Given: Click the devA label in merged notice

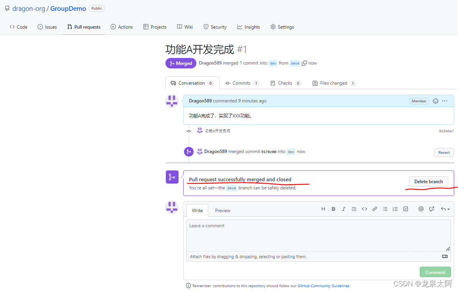Looking at the screenshot, I should [x=232, y=188].
